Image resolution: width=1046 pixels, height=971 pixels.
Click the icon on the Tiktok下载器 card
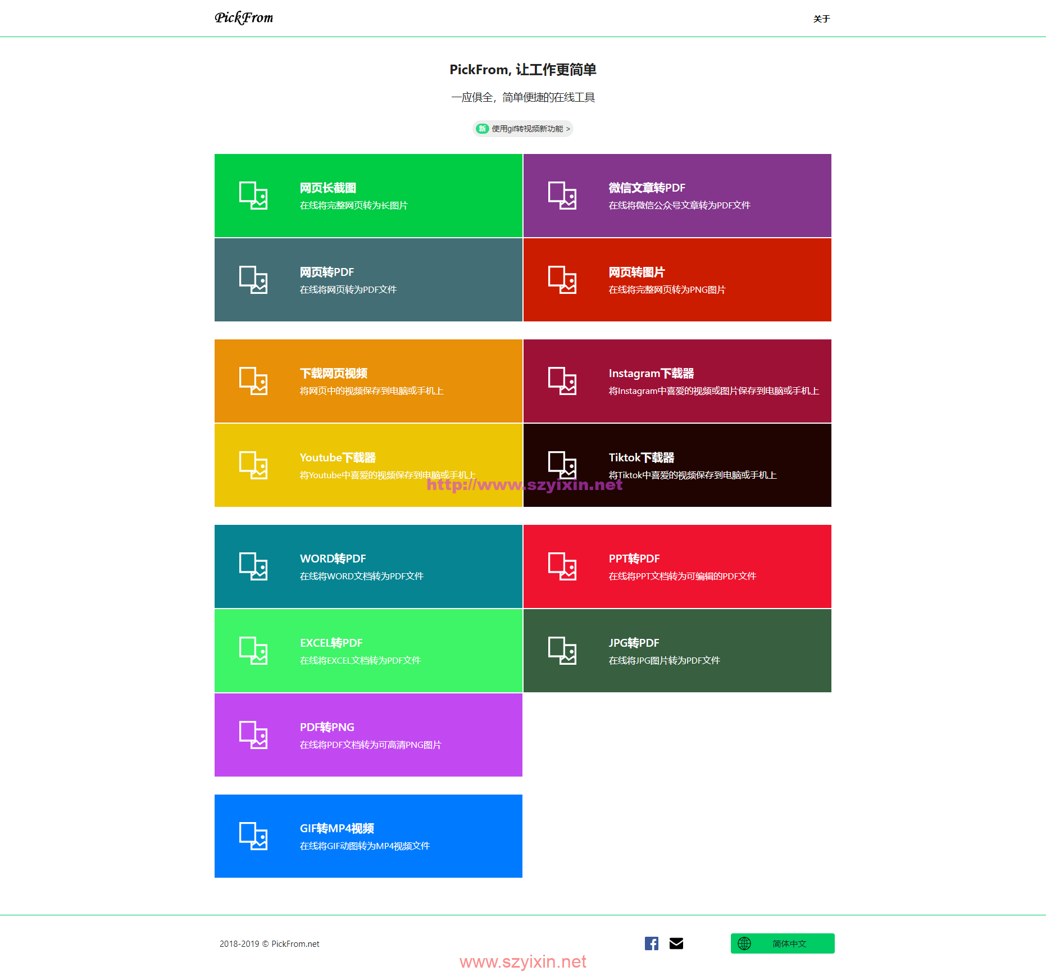(x=562, y=465)
